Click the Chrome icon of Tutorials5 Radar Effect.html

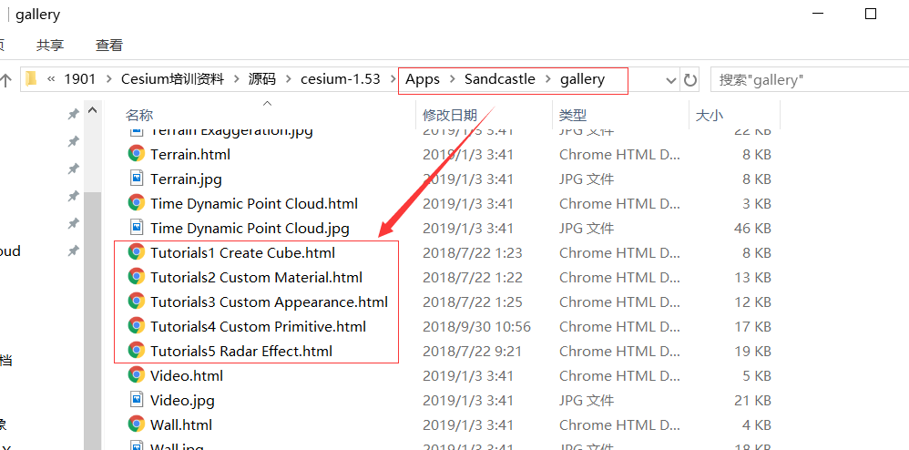click(x=137, y=351)
